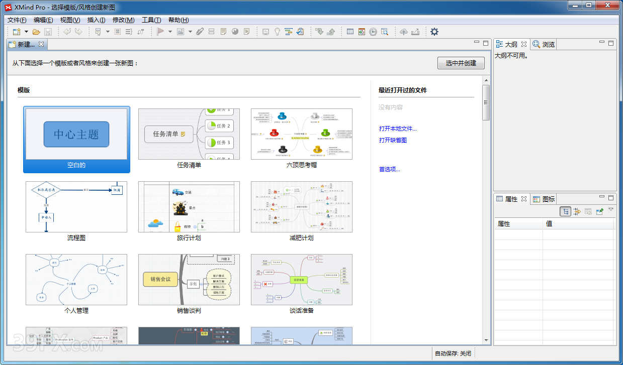
Task: Click the redo arrow icon
Action: [x=78, y=32]
